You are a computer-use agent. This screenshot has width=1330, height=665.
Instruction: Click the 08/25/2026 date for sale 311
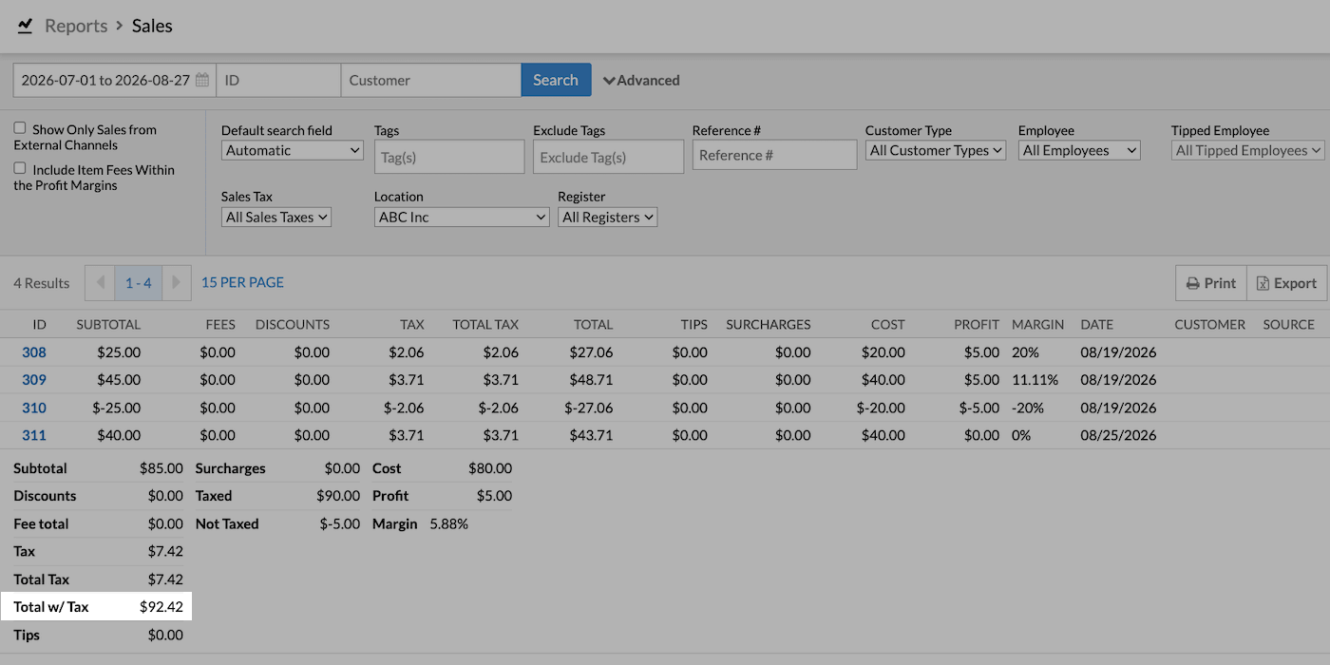pos(1118,435)
